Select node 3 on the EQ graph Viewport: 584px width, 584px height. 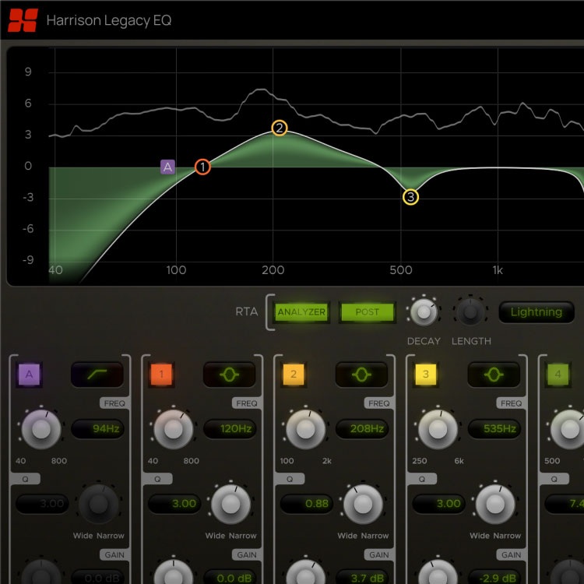point(410,197)
